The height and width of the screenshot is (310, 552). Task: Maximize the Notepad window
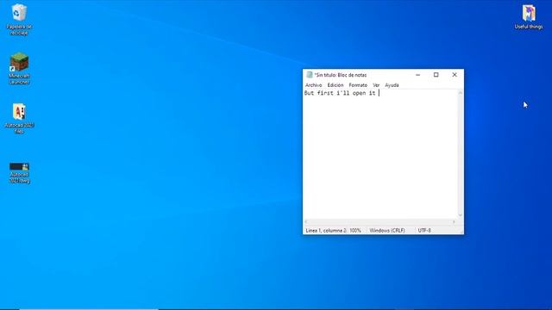tap(436, 75)
